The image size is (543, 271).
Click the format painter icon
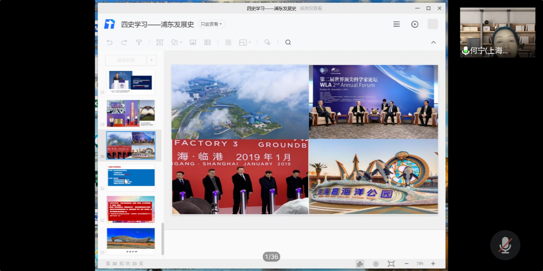coord(139,42)
